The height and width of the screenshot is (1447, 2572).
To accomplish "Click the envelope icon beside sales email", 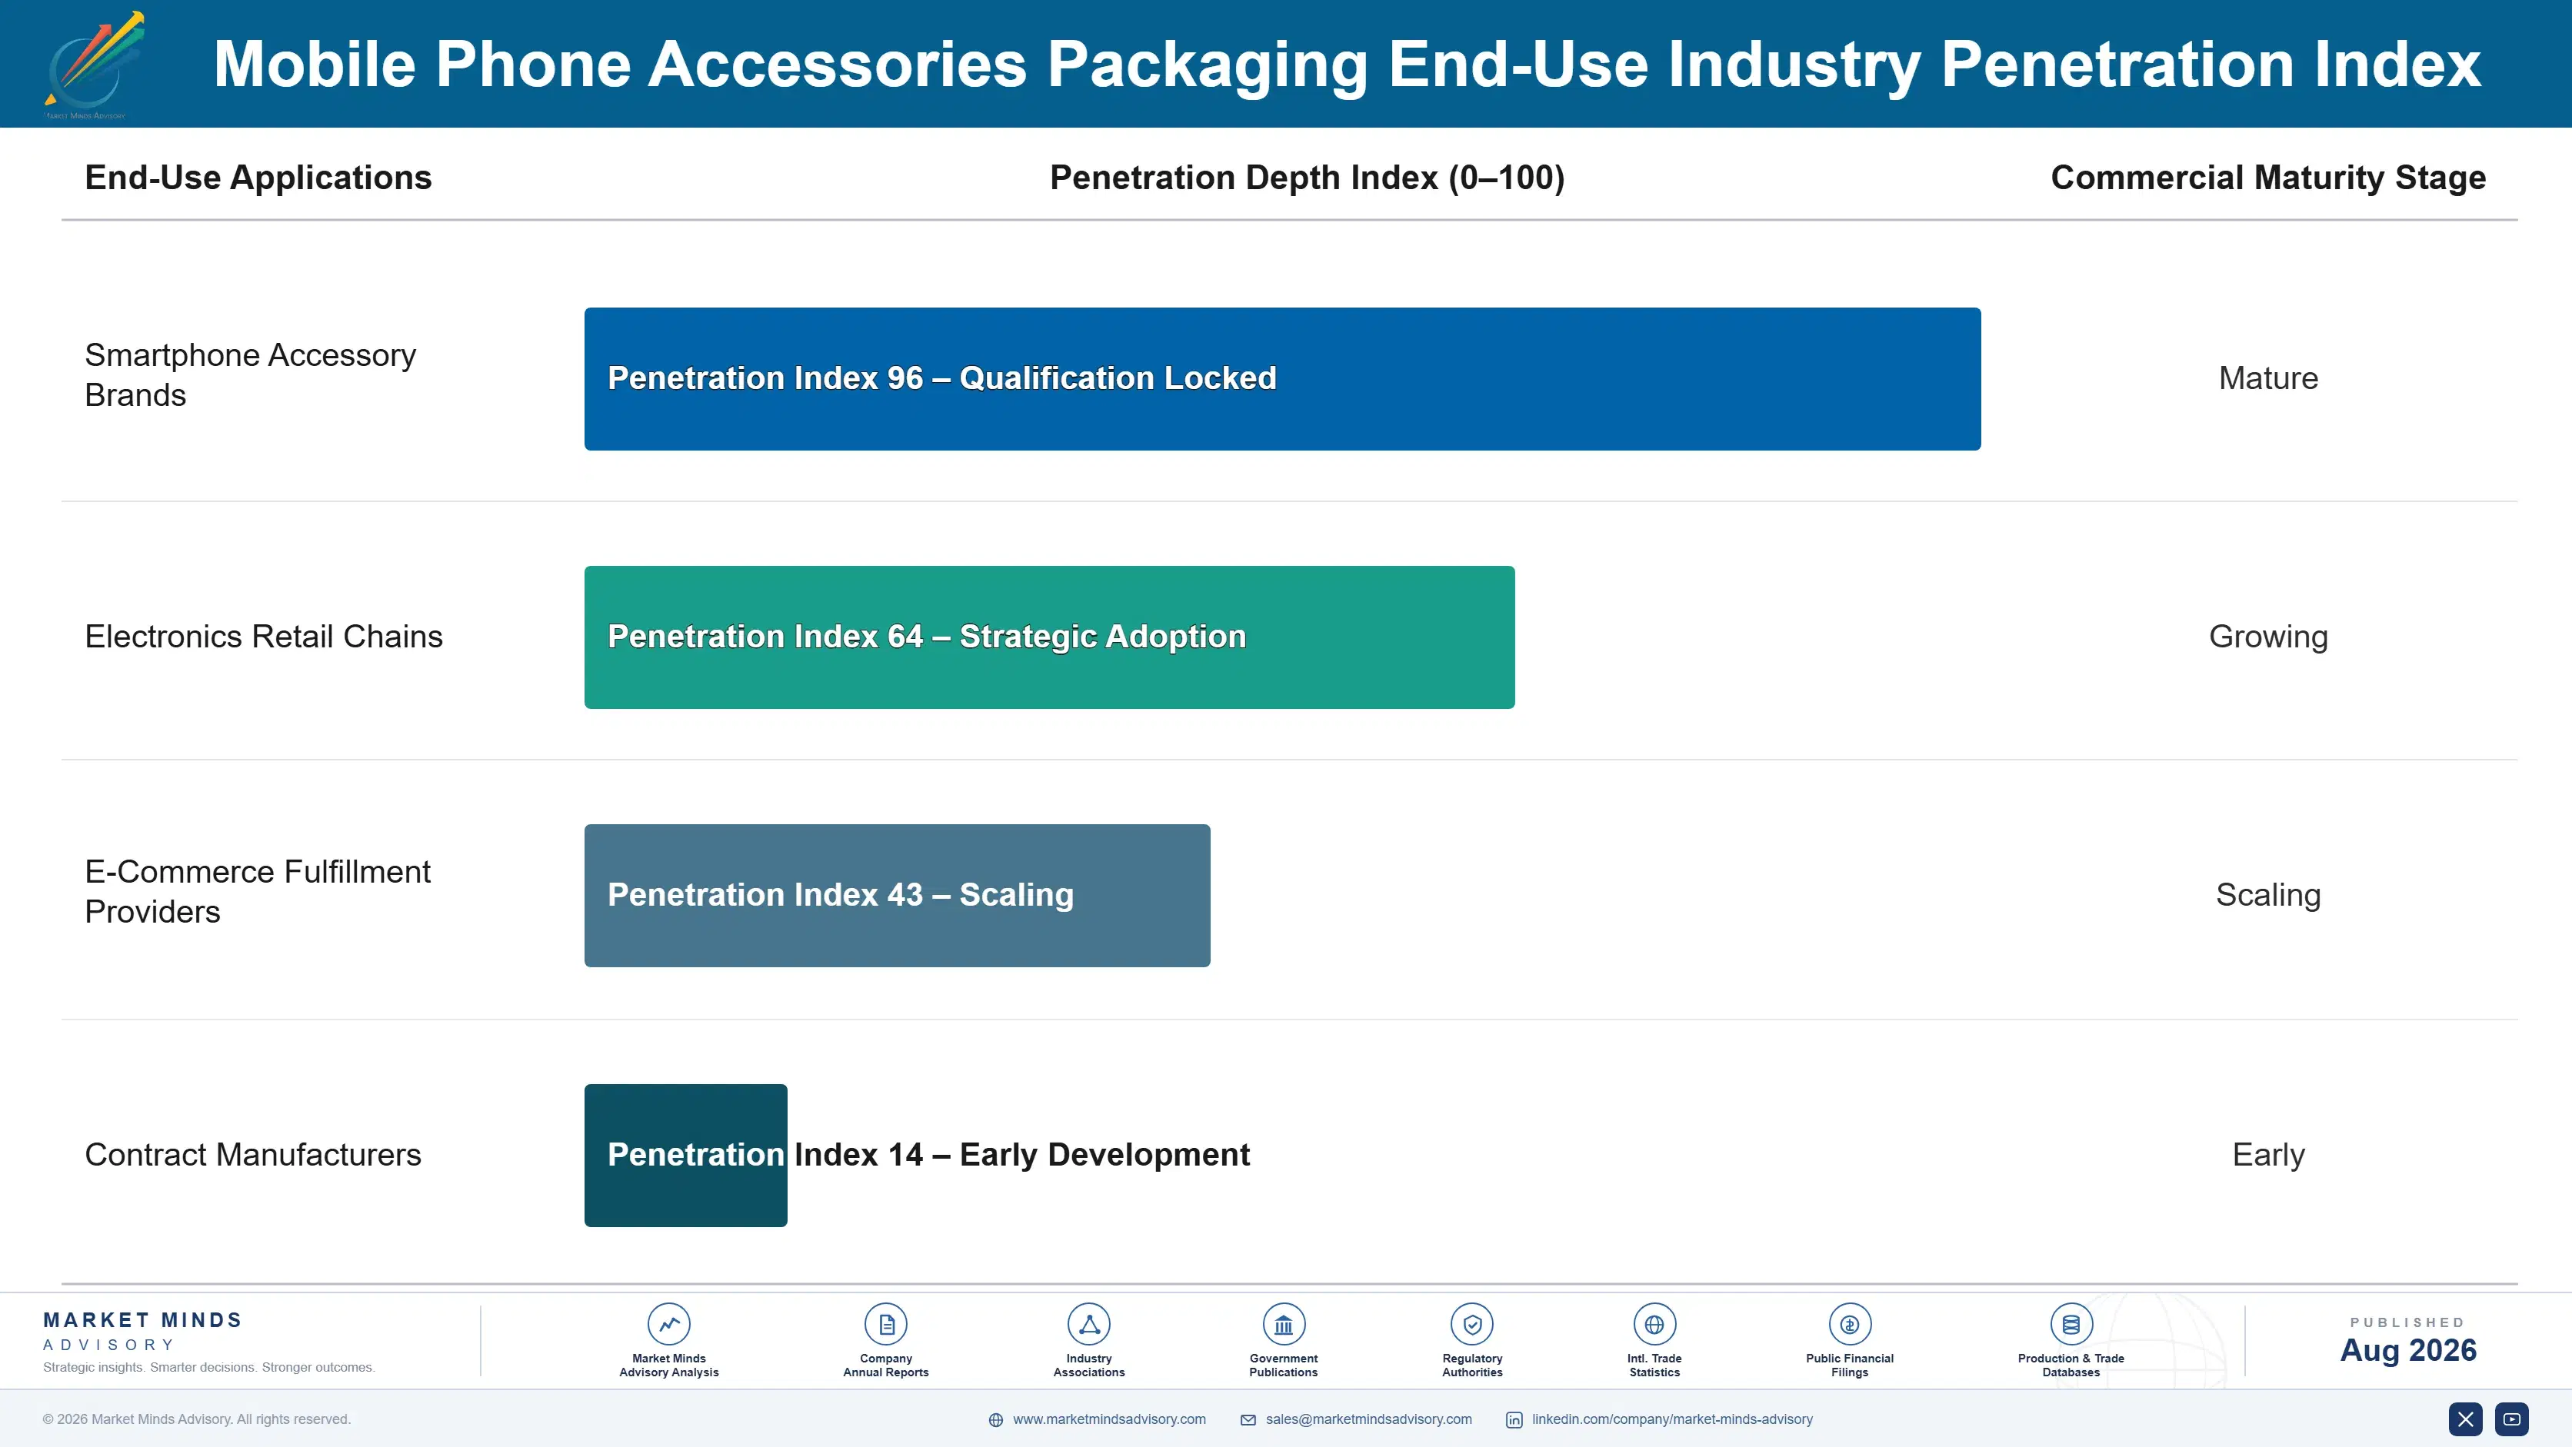I will (x=1248, y=1419).
